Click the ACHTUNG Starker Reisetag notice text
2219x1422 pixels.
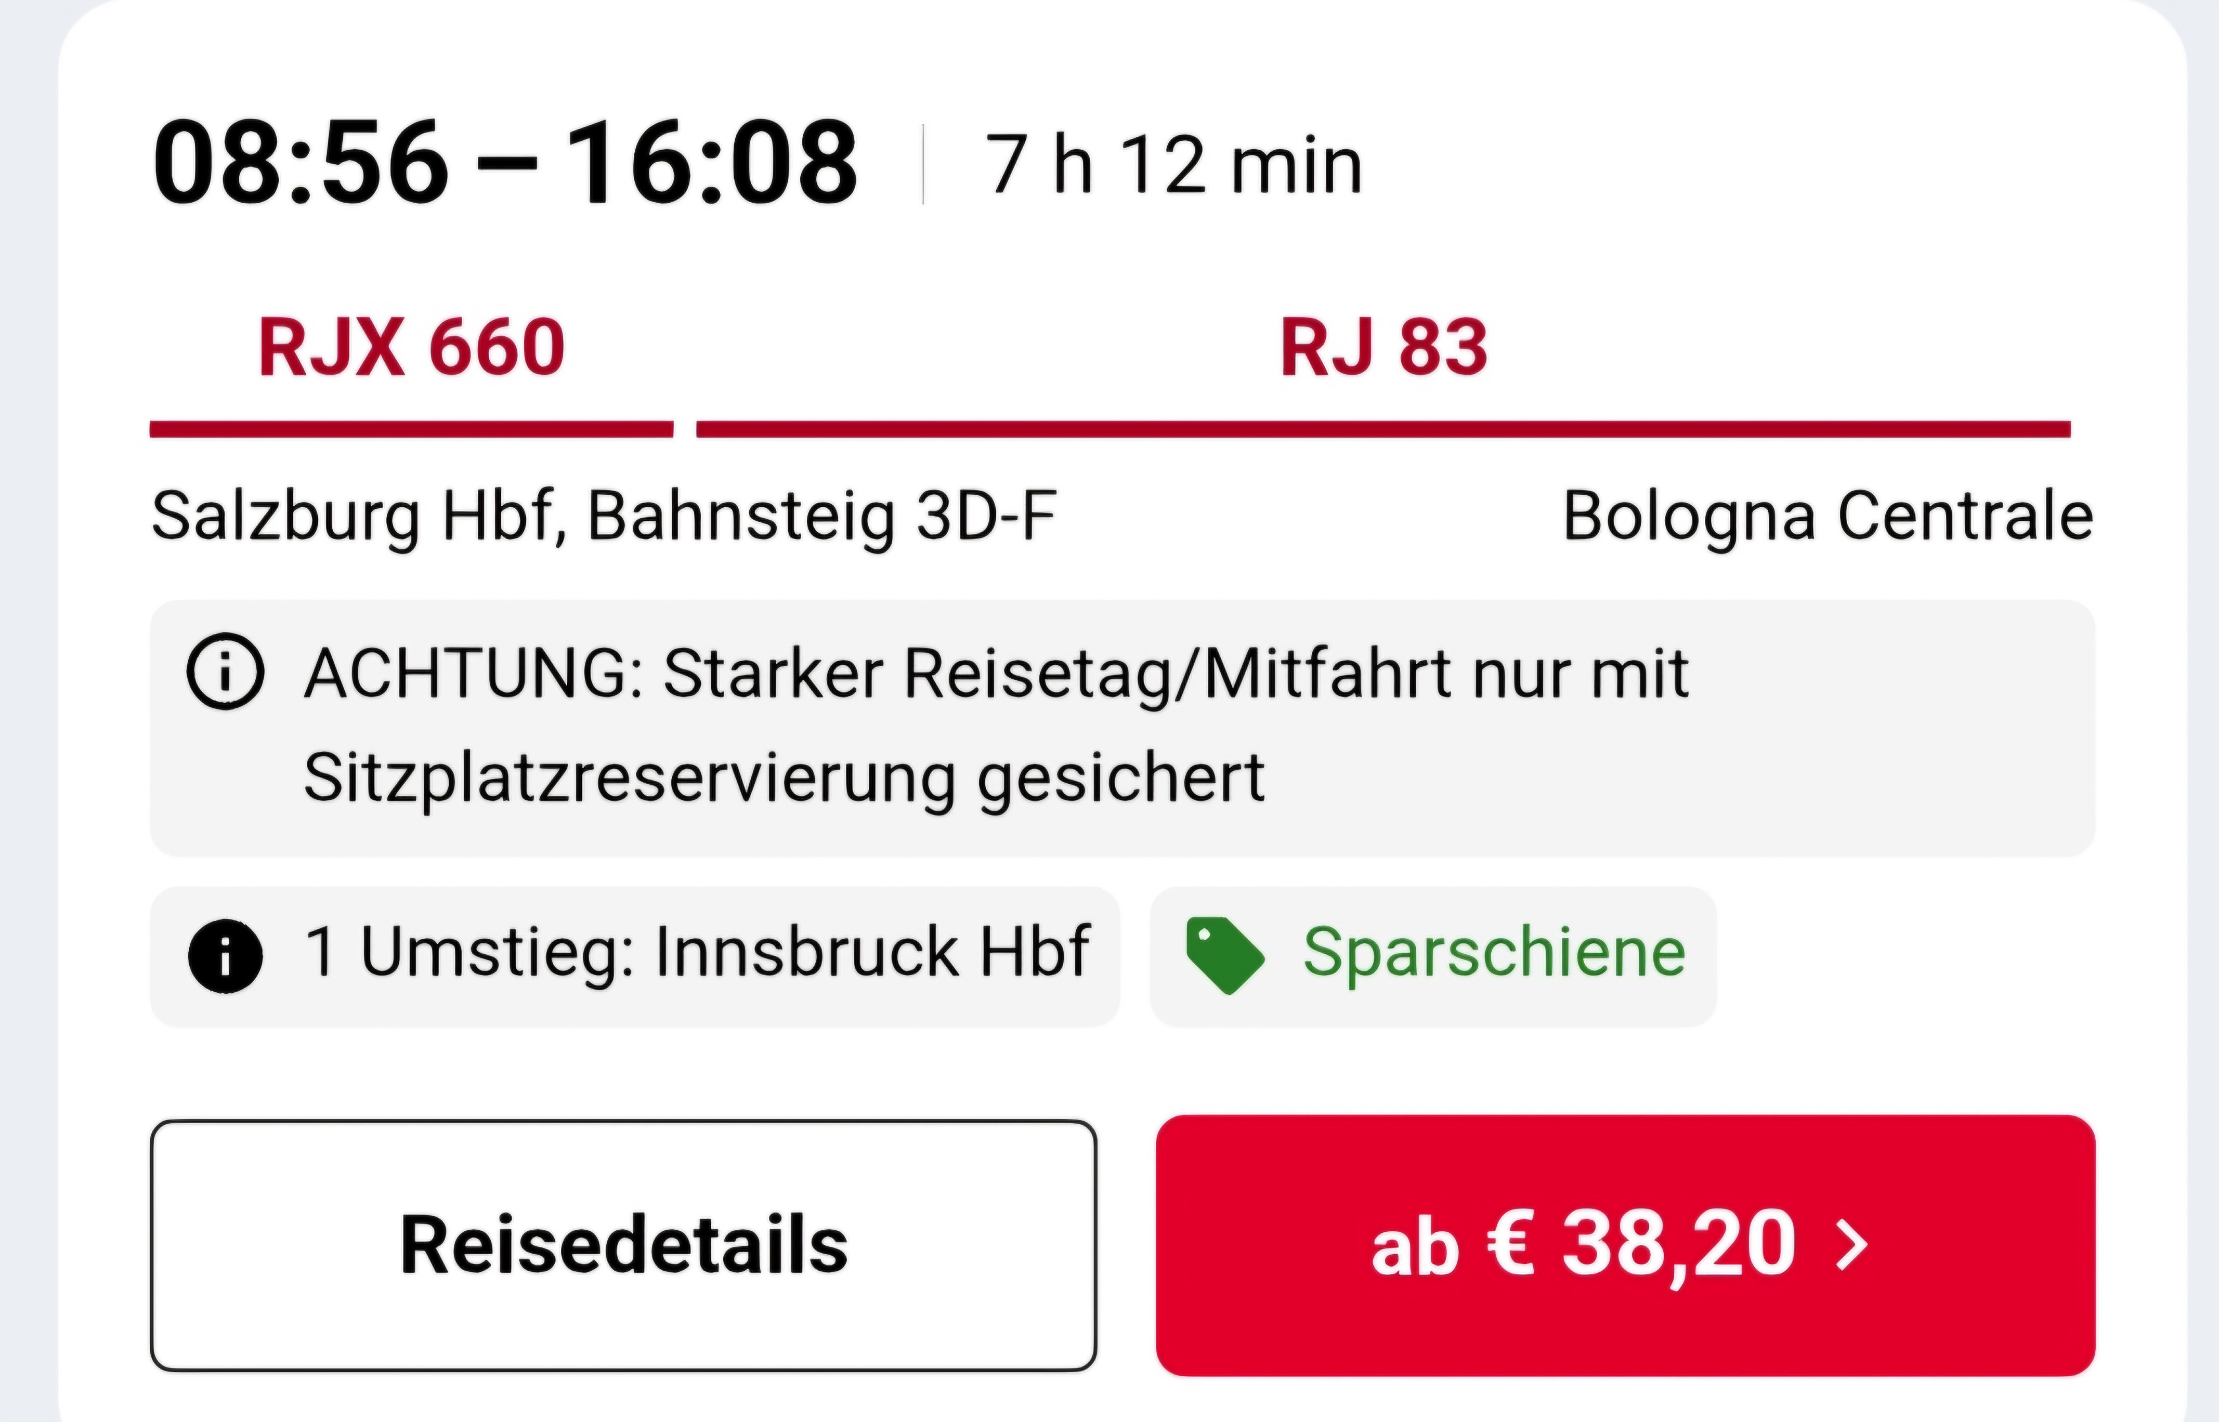click(x=996, y=673)
